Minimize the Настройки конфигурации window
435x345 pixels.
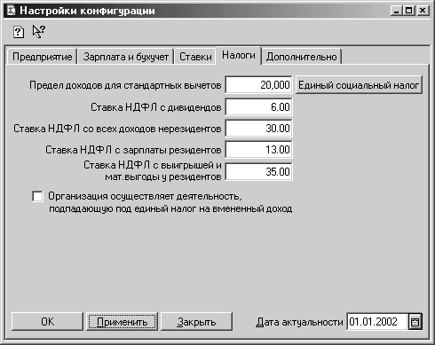pos(396,11)
